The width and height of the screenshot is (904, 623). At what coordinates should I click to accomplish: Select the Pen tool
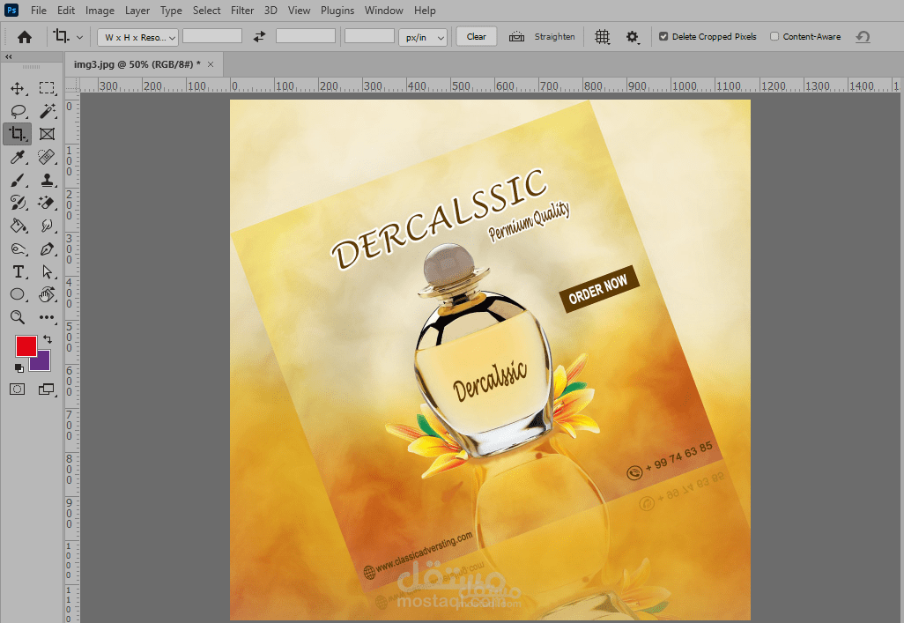[47, 248]
